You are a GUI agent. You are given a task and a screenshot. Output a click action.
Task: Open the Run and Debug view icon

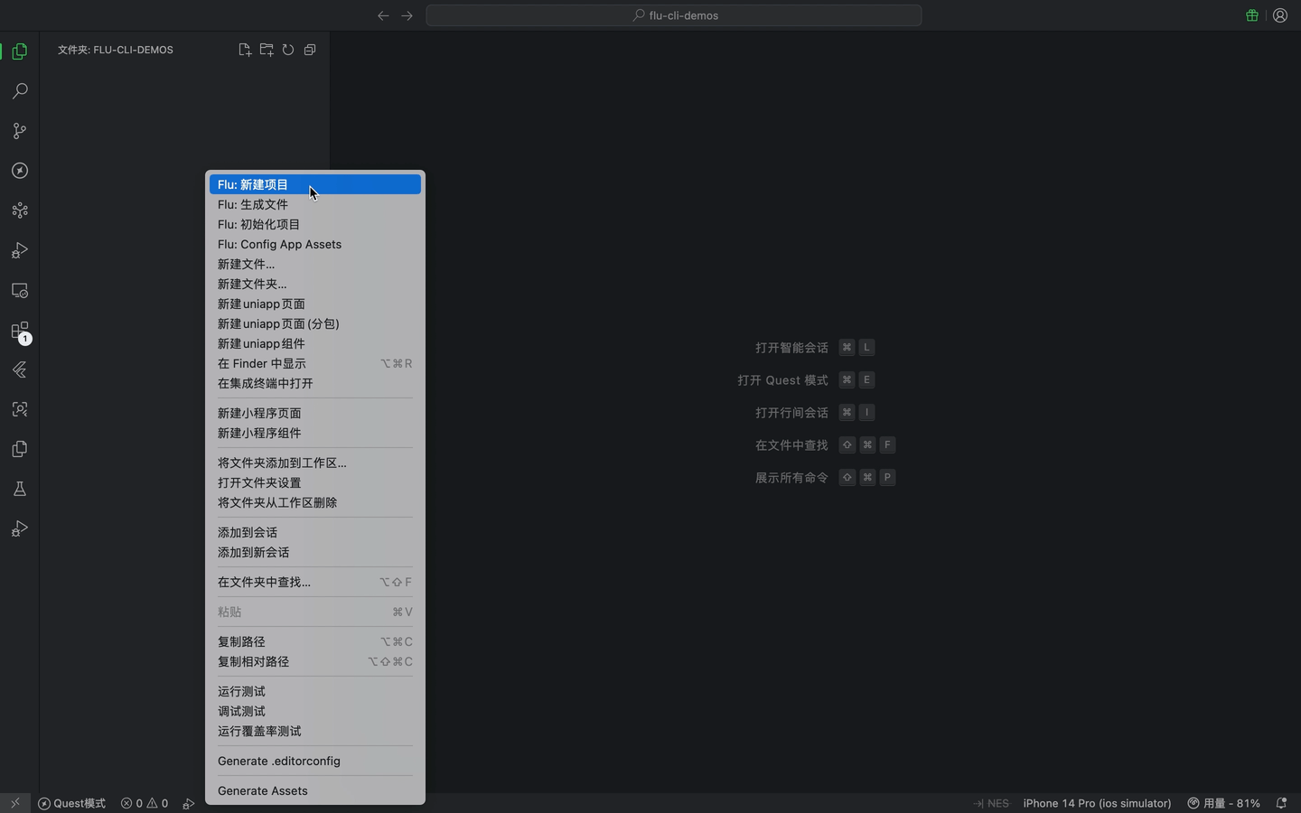pyautogui.click(x=20, y=250)
